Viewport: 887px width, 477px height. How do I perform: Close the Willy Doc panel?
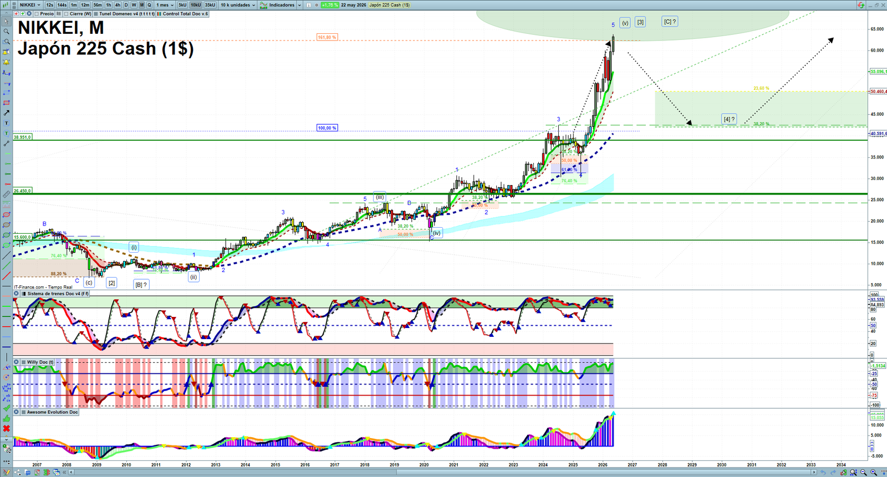point(16,362)
